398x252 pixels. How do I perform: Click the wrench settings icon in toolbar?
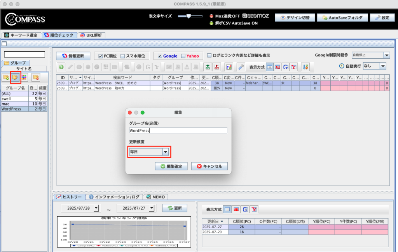(x=241, y=67)
